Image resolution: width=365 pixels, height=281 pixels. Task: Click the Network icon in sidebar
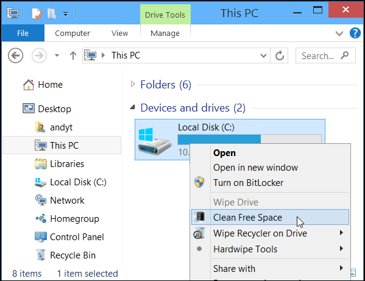[x=41, y=200]
